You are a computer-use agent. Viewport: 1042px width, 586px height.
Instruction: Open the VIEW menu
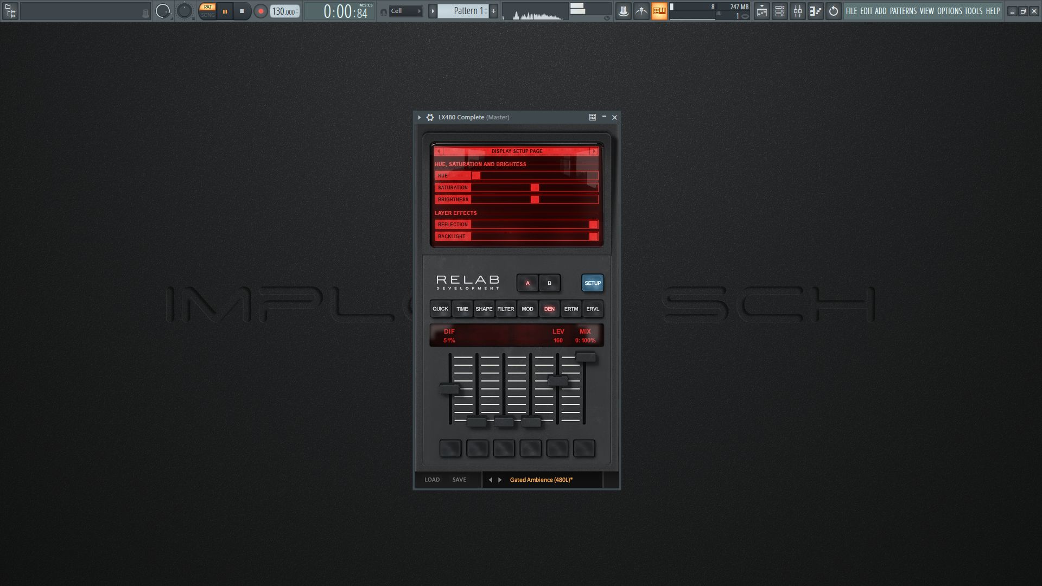coord(926,11)
